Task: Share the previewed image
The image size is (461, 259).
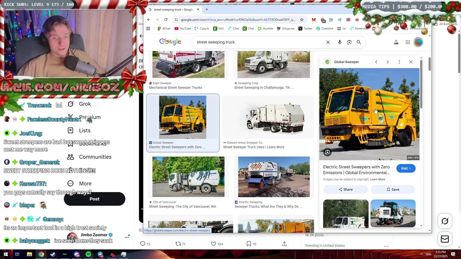Action: click(345, 190)
